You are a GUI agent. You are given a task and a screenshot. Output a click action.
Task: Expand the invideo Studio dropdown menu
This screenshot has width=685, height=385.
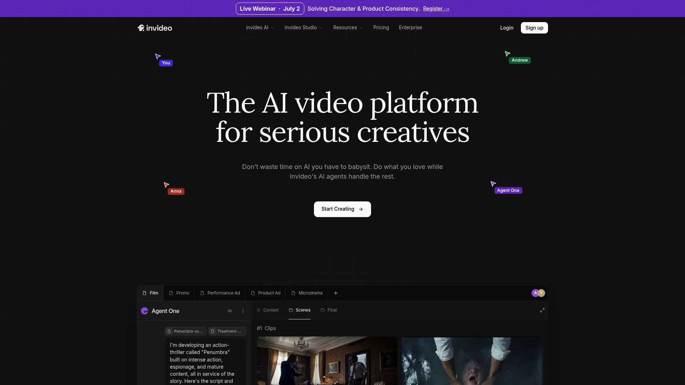click(304, 27)
